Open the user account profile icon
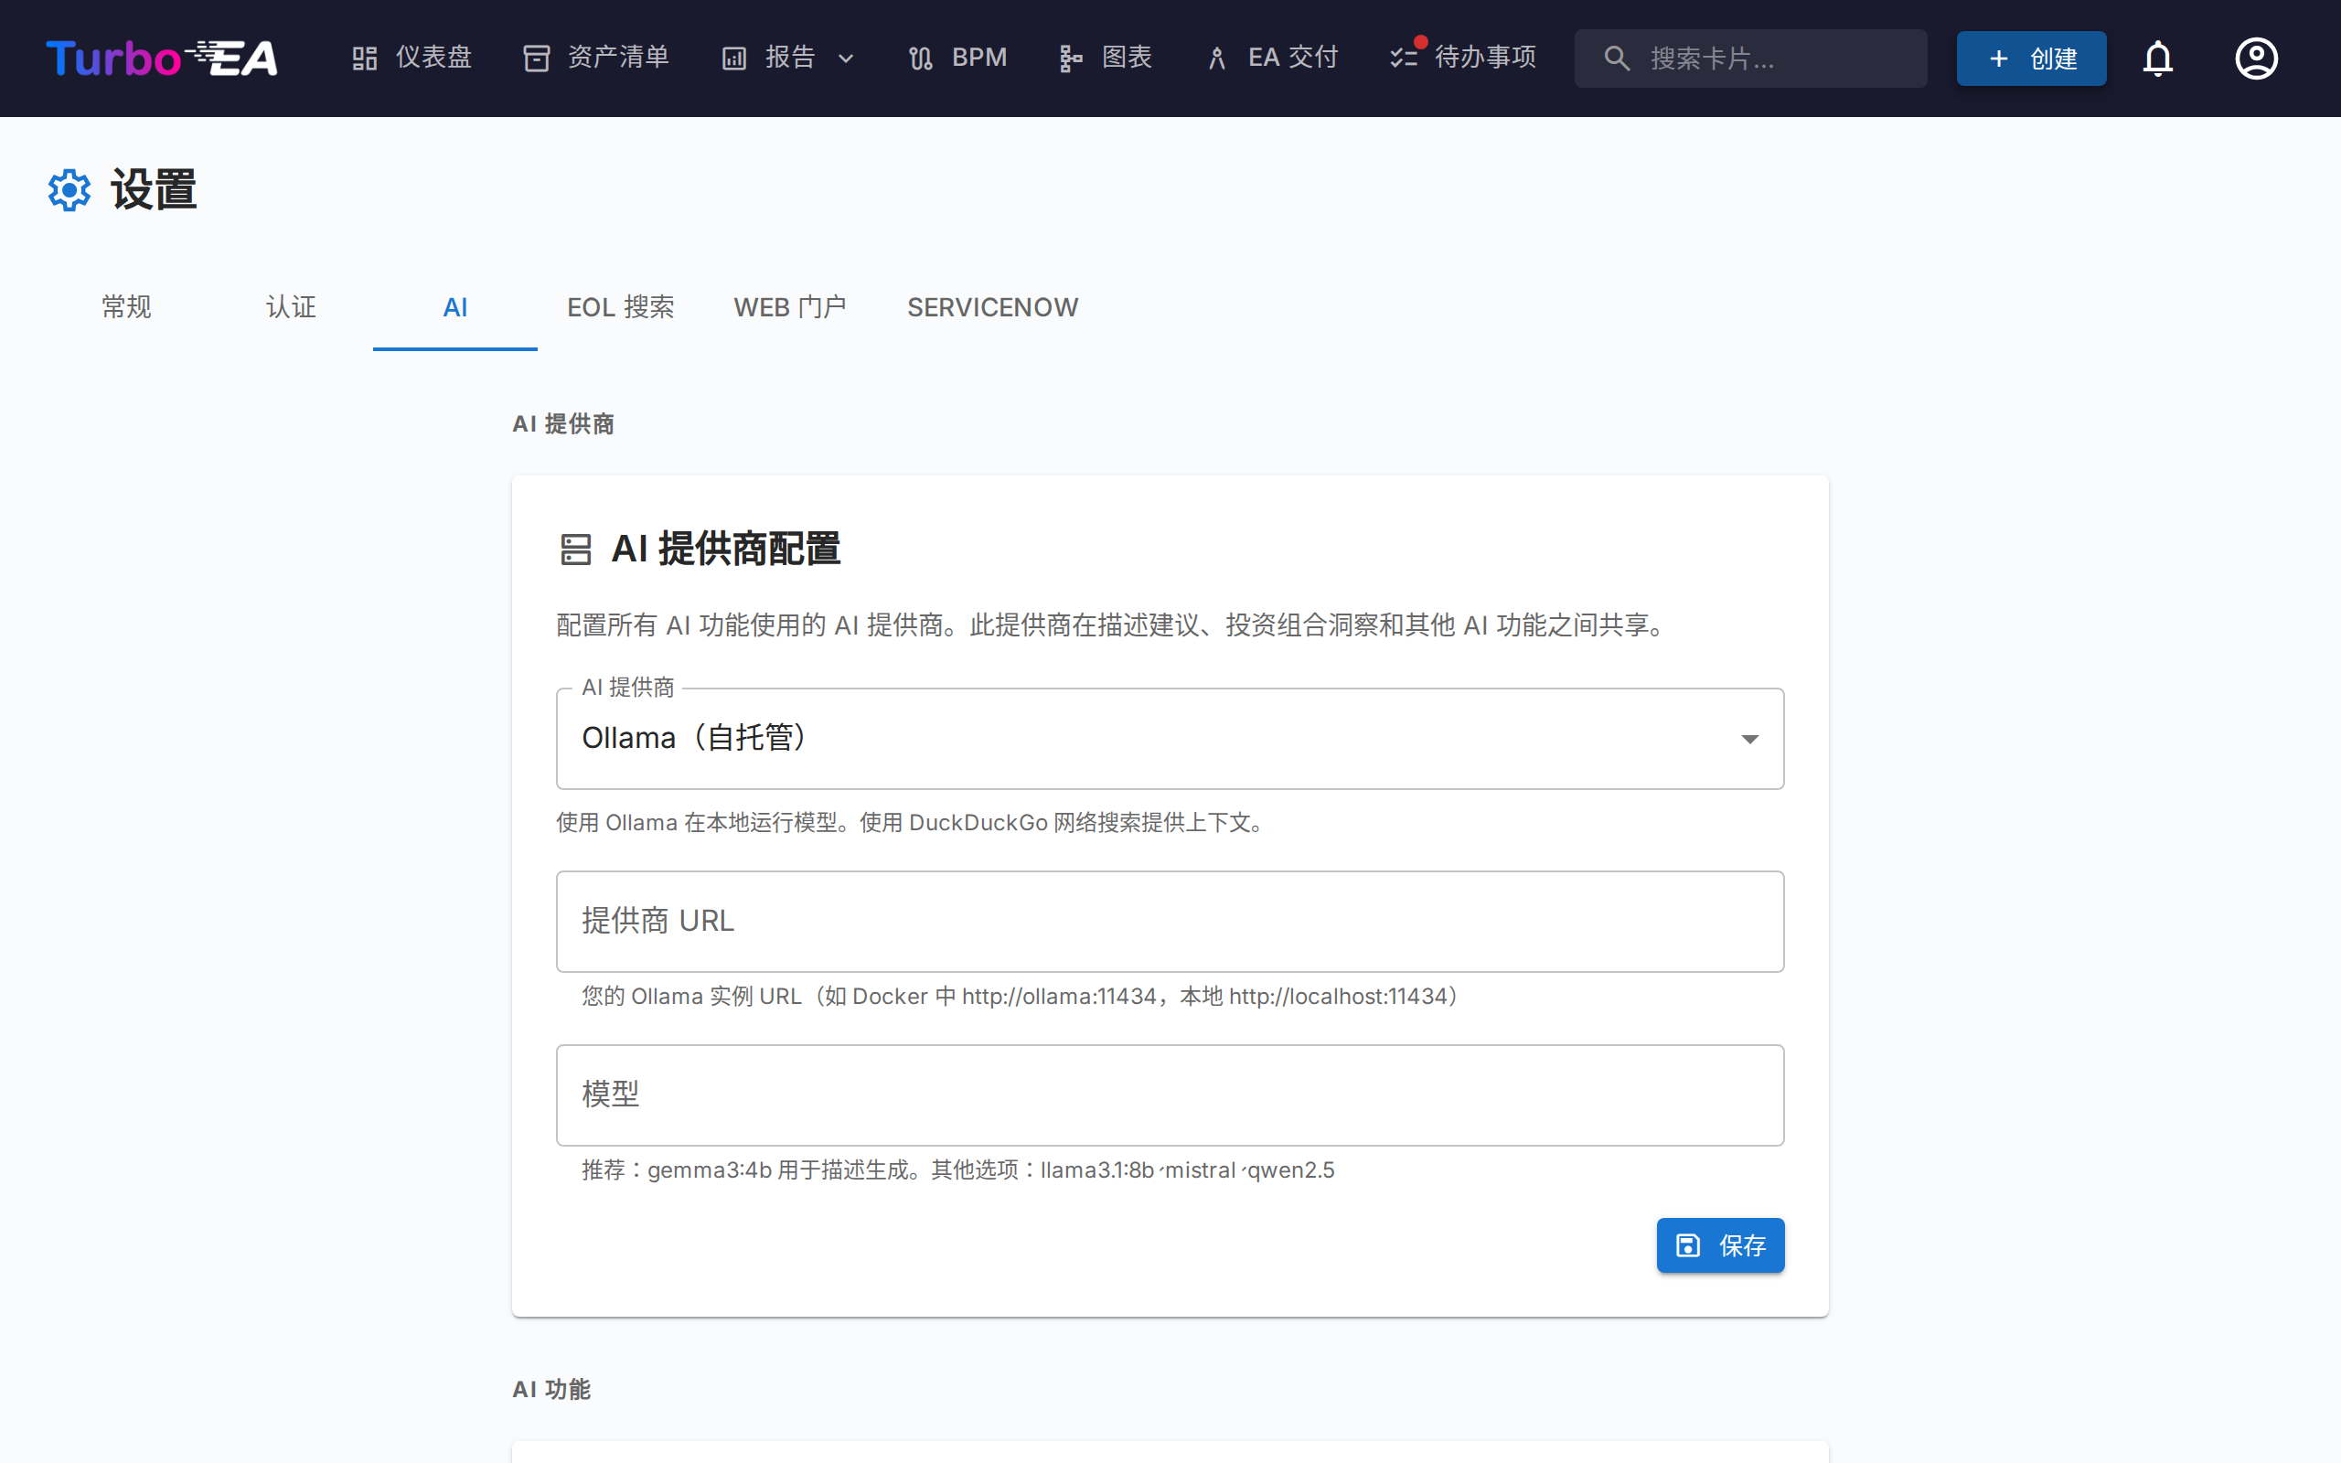Screen dimensions: 2341x1463 tap(2256, 58)
